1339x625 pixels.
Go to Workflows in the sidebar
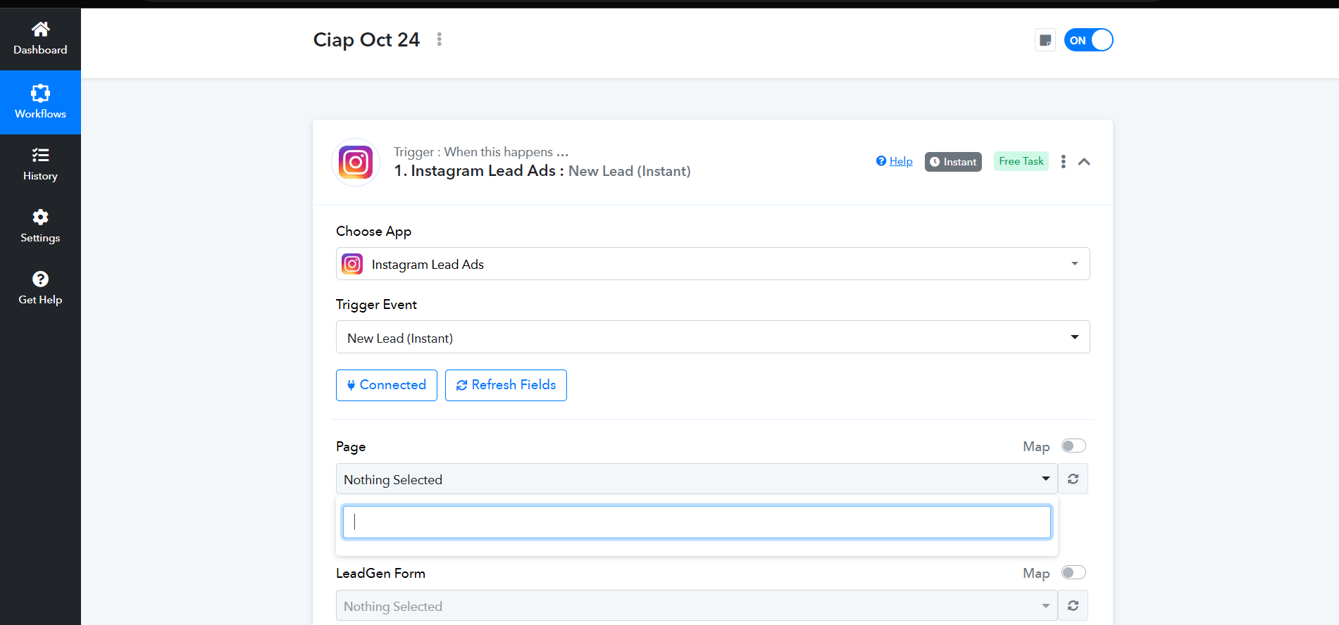pyautogui.click(x=40, y=103)
